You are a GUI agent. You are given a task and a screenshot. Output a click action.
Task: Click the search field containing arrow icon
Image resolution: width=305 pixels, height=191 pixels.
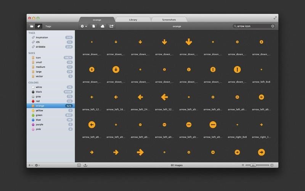pos(254,26)
